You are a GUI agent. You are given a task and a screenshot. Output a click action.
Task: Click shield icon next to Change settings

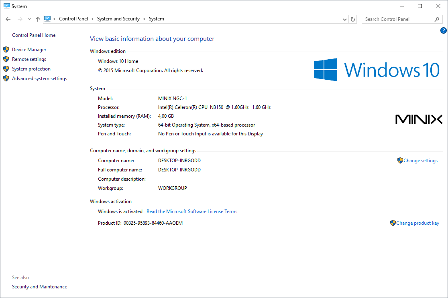tap(400, 161)
